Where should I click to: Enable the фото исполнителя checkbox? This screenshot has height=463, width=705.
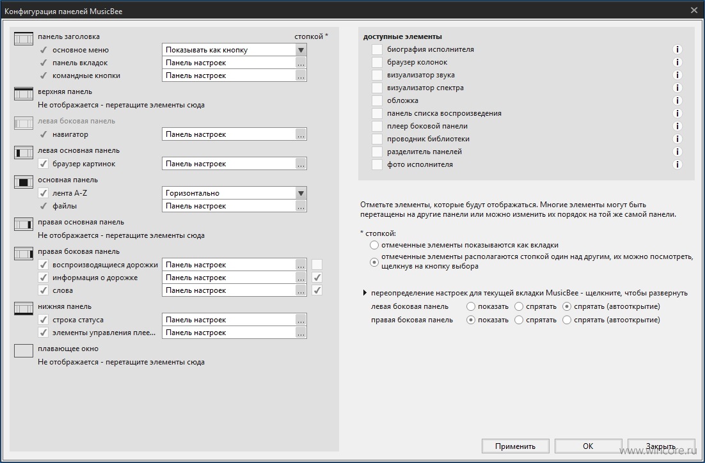[x=377, y=164]
